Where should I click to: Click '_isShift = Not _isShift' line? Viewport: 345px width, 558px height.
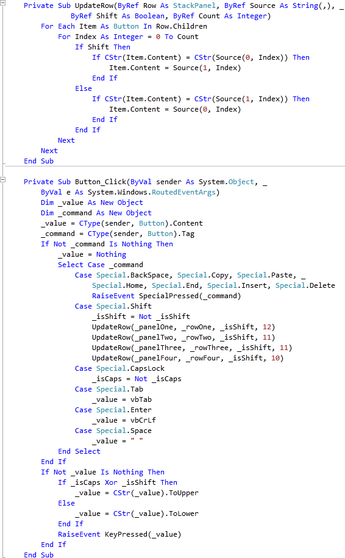[x=141, y=317]
